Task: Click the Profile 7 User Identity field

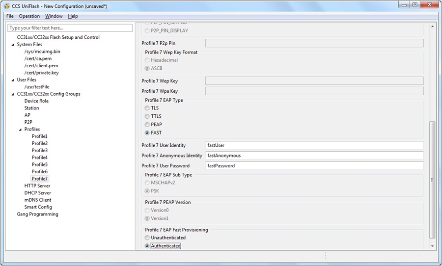Action: click(x=314, y=145)
